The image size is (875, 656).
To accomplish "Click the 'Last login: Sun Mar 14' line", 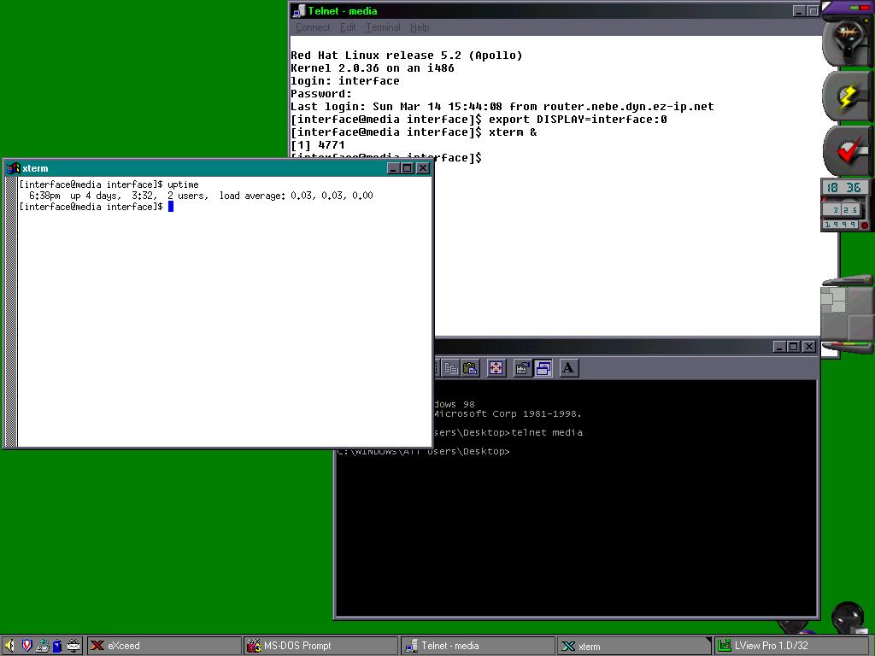I will (x=502, y=107).
